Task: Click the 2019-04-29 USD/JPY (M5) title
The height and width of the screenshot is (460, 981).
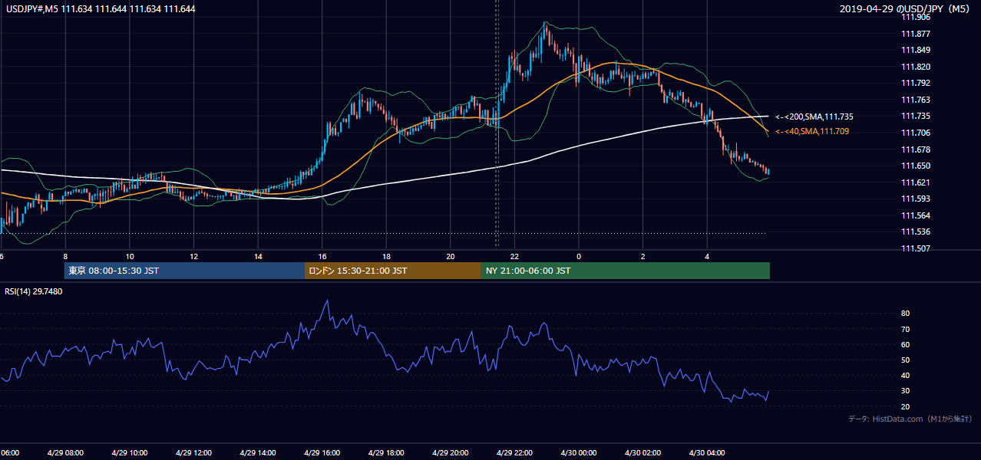Action: [906, 8]
